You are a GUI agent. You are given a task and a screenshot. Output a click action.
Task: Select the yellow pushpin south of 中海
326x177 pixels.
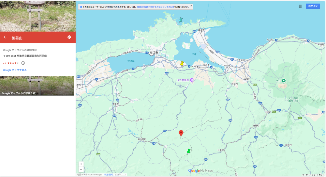(182, 63)
